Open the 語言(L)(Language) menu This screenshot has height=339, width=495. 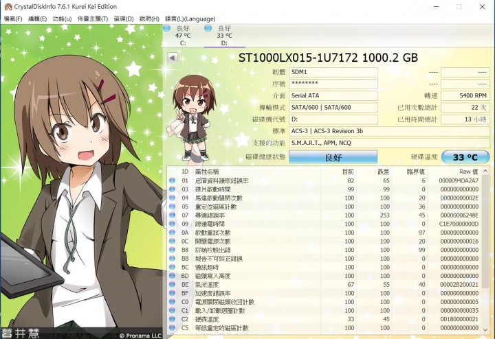[190, 19]
